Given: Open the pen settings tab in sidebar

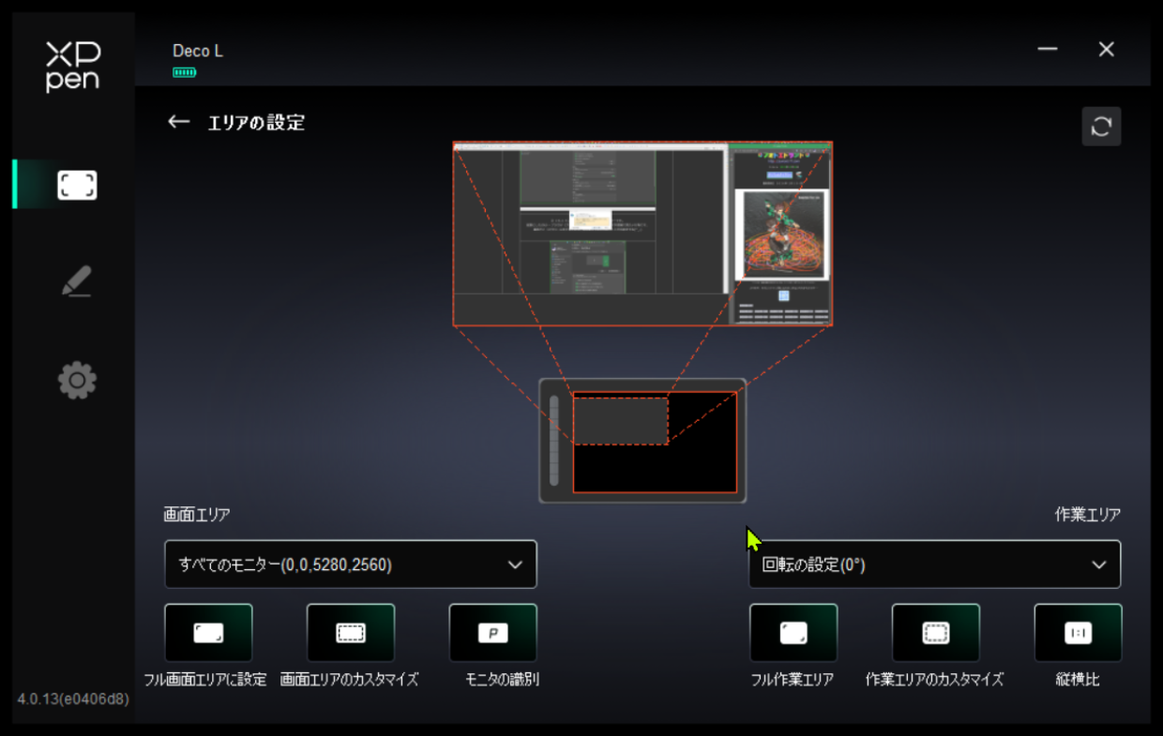Looking at the screenshot, I should (x=77, y=281).
